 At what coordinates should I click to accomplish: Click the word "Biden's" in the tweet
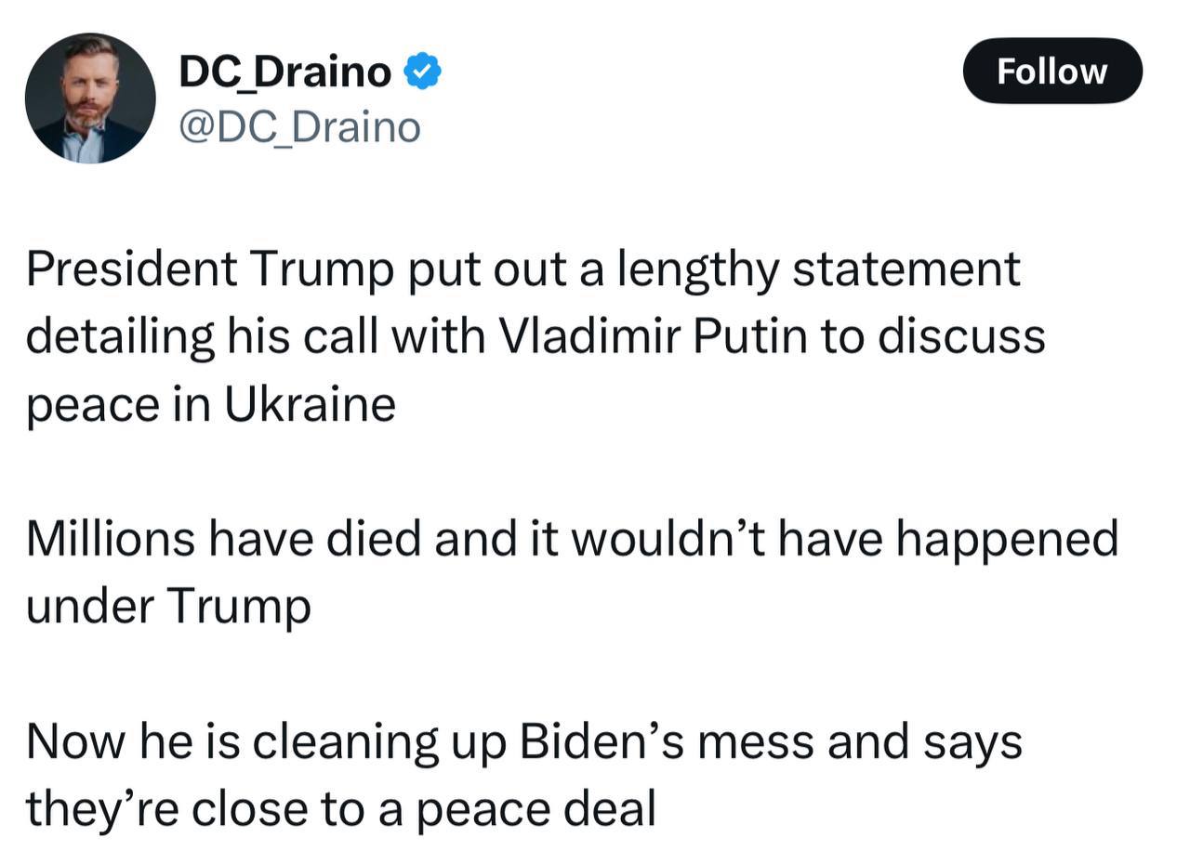point(600,741)
